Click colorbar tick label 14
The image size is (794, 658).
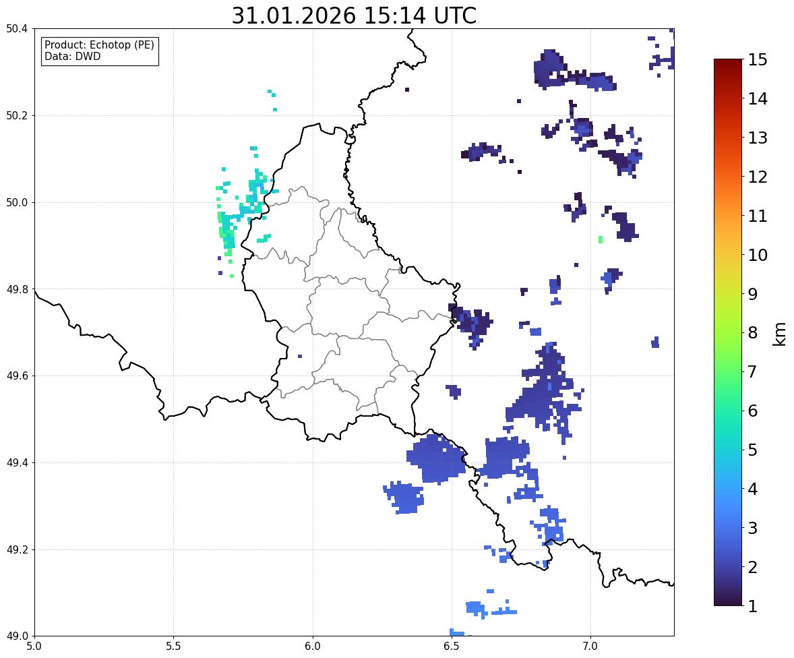[x=758, y=99]
